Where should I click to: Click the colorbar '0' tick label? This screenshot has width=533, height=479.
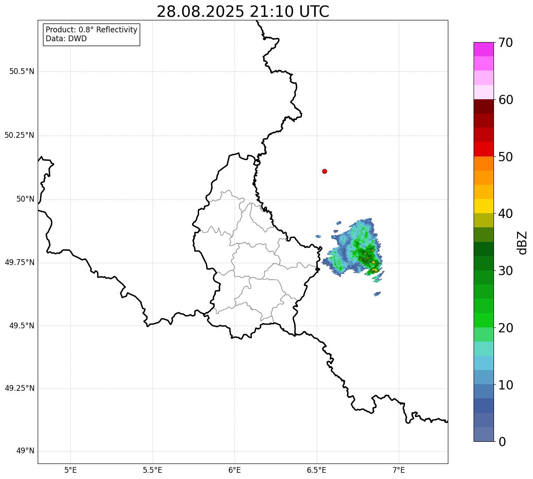502,442
